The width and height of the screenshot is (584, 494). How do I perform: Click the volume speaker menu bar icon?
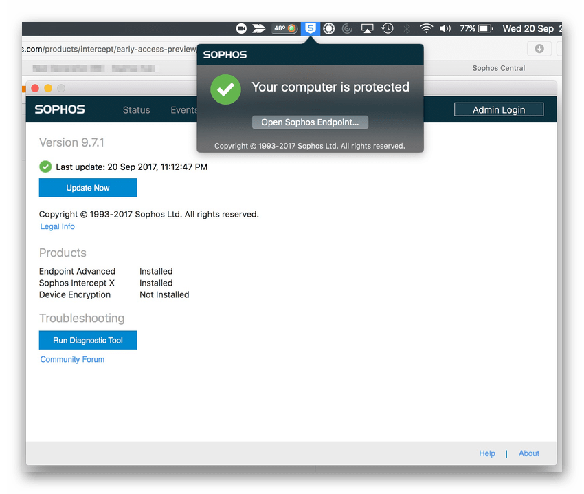[x=445, y=28]
